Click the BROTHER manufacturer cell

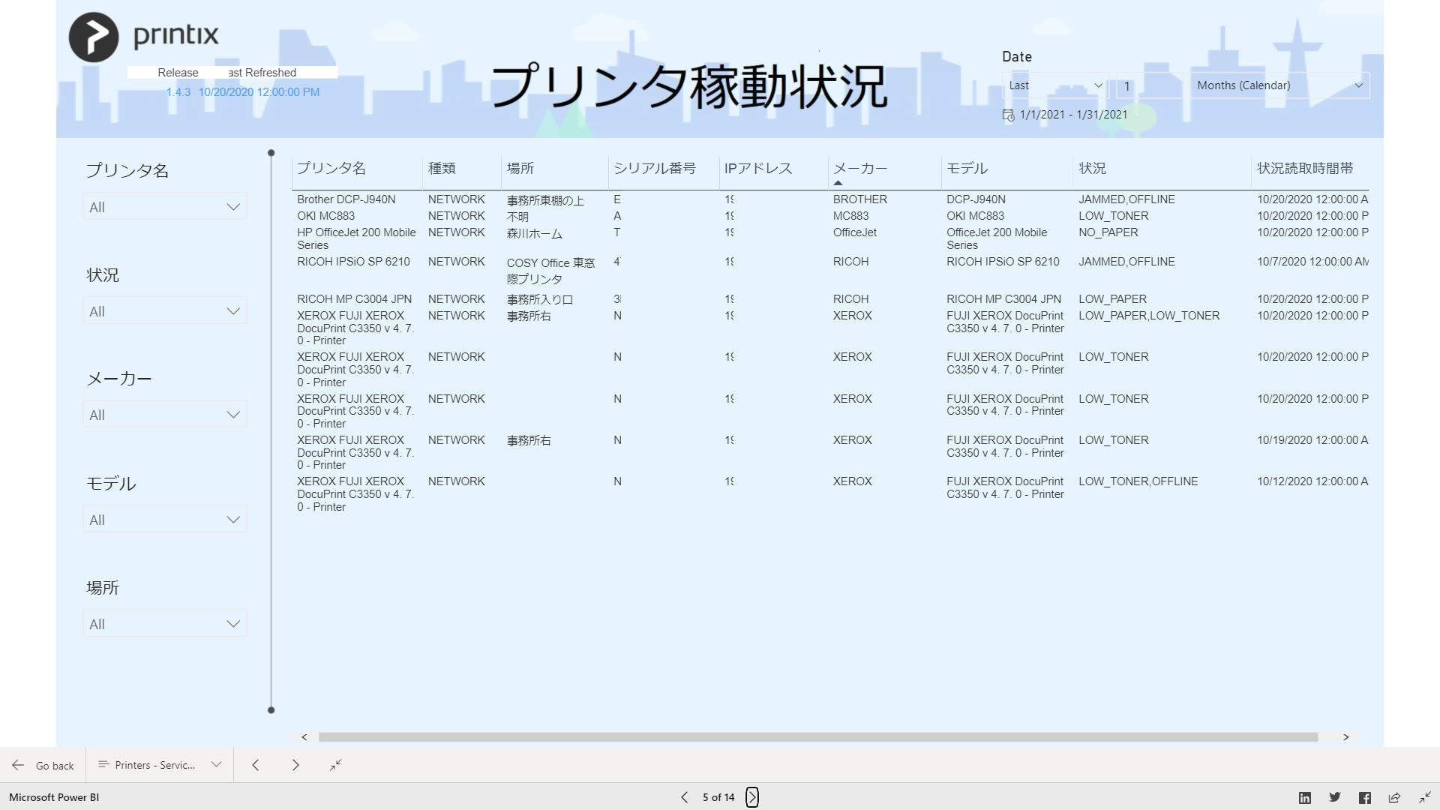pyautogui.click(x=859, y=199)
